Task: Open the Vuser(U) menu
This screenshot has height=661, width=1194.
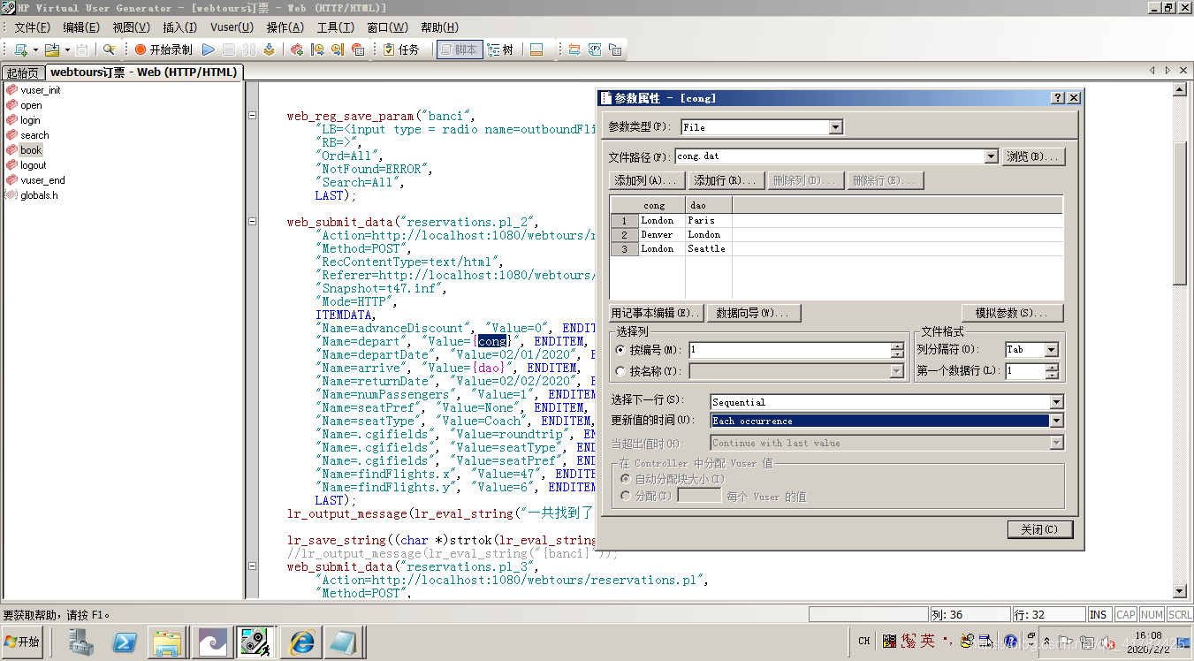Action: coord(232,27)
